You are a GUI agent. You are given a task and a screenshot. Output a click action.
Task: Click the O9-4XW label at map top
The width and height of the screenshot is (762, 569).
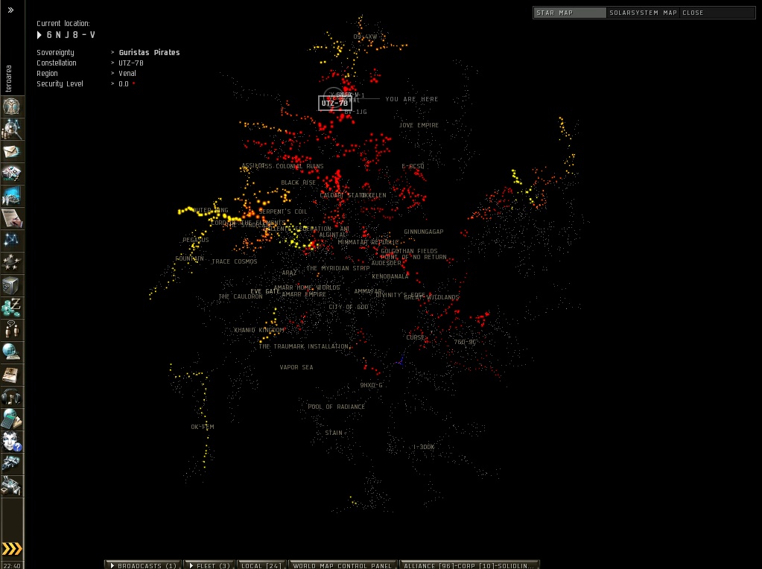(x=366, y=37)
